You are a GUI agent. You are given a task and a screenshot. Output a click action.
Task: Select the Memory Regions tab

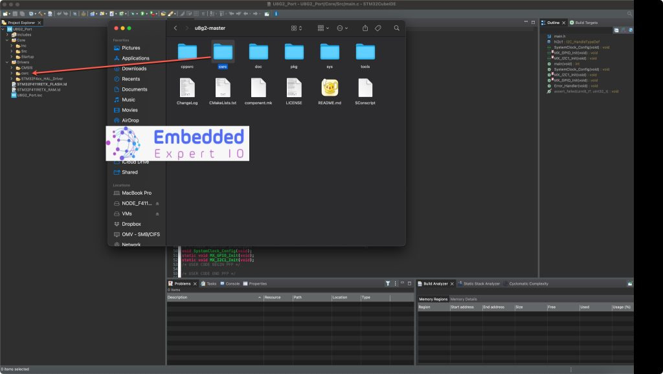tap(433, 299)
